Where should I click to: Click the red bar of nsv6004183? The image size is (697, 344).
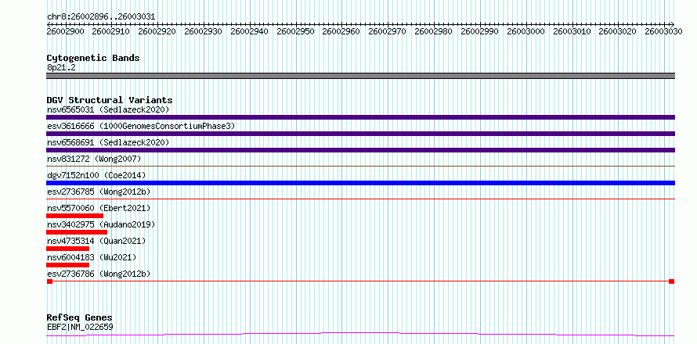click(x=67, y=265)
